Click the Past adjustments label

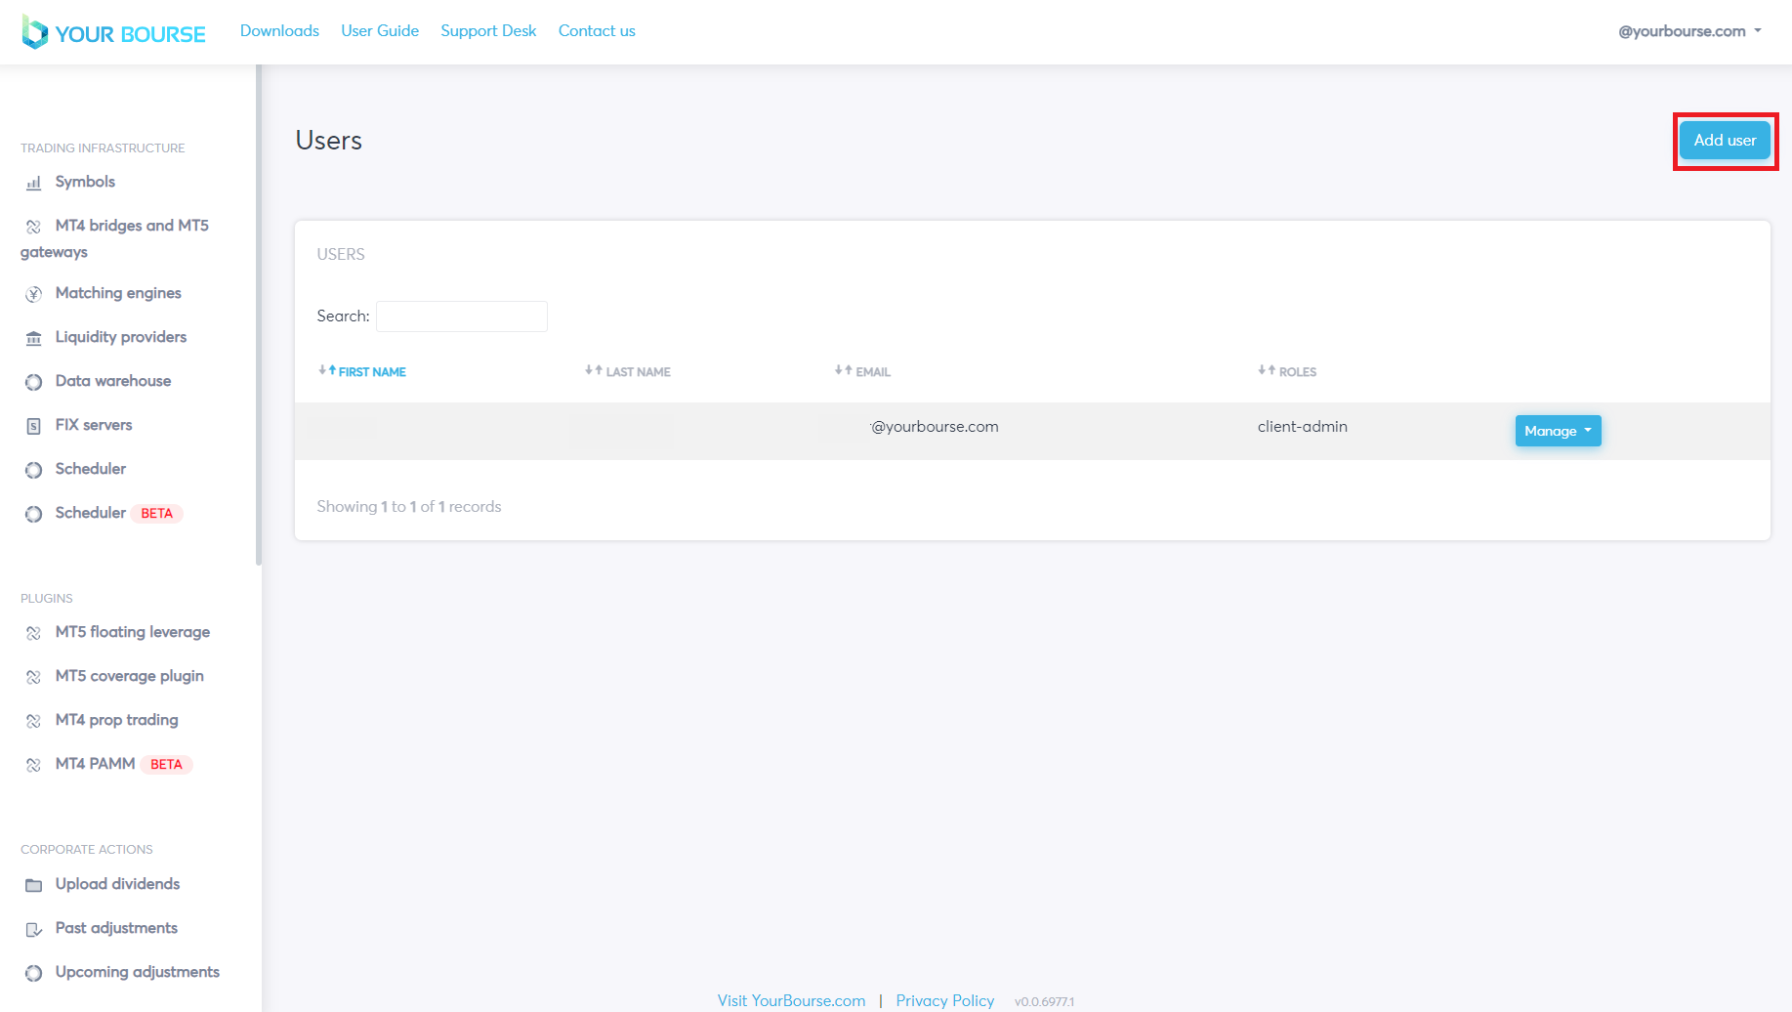(x=116, y=928)
